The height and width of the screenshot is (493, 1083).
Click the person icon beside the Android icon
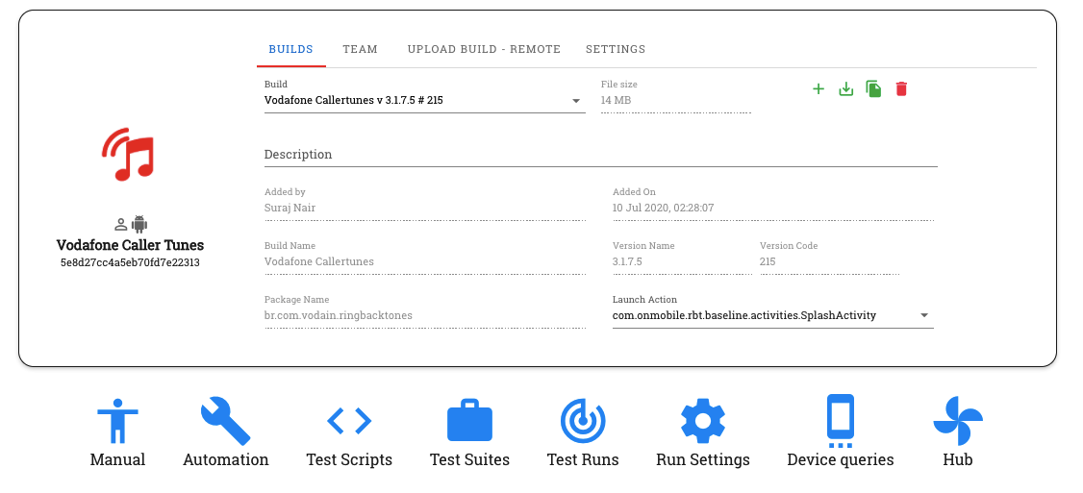point(121,225)
